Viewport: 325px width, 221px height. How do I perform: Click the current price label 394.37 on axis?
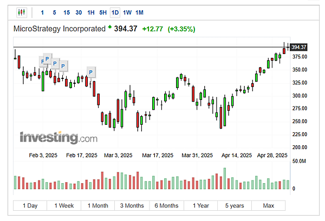(x=298, y=47)
